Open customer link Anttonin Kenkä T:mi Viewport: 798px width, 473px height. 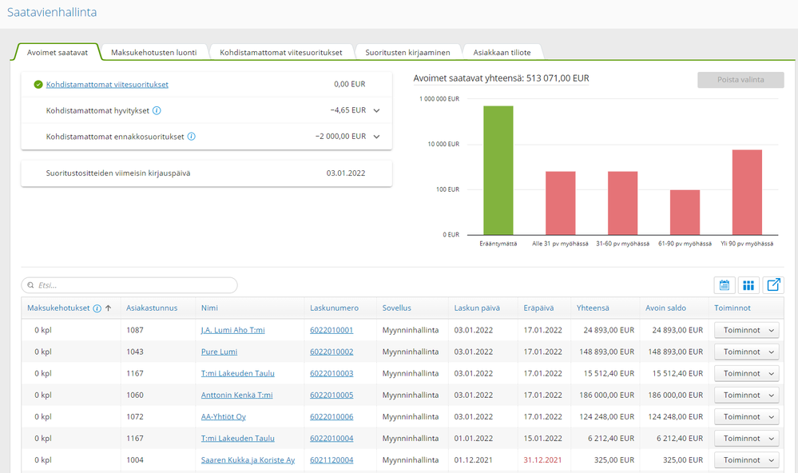coord(236,395)
